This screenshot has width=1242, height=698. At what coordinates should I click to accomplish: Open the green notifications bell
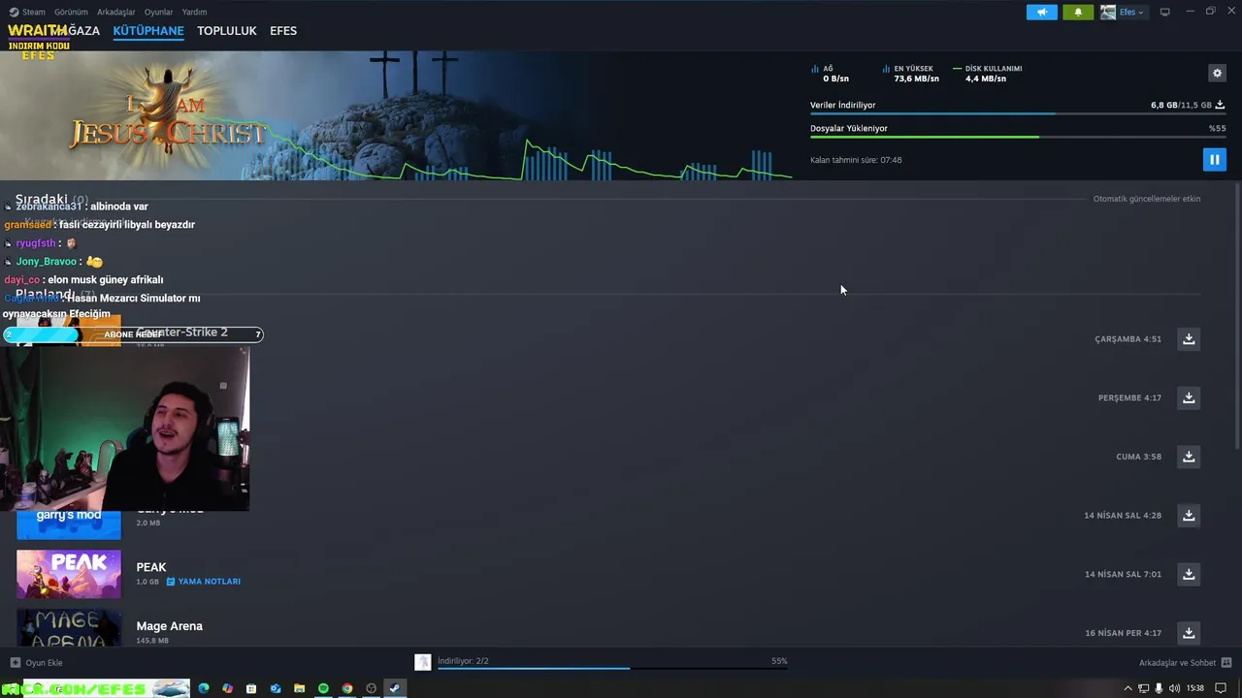[x=1078, y=12]
